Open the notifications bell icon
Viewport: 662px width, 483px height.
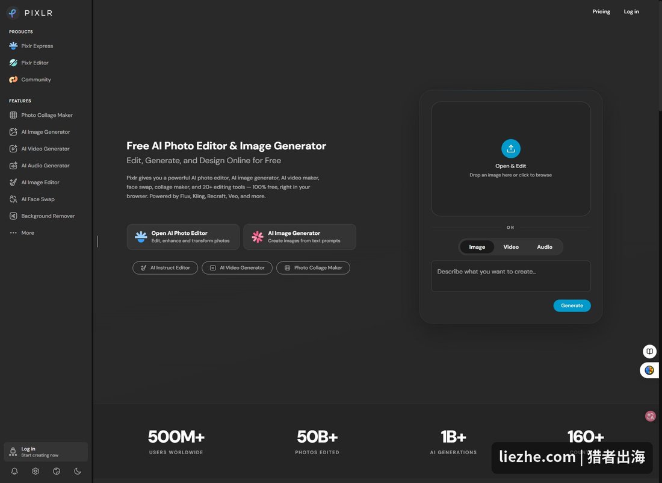14,471
